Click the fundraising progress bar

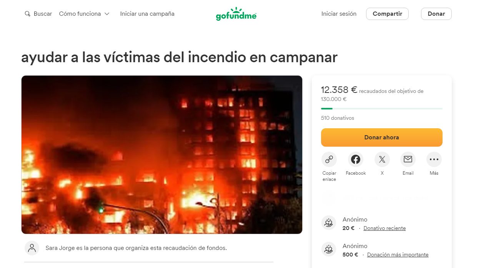pyautogui.click(x=382, y=109)
